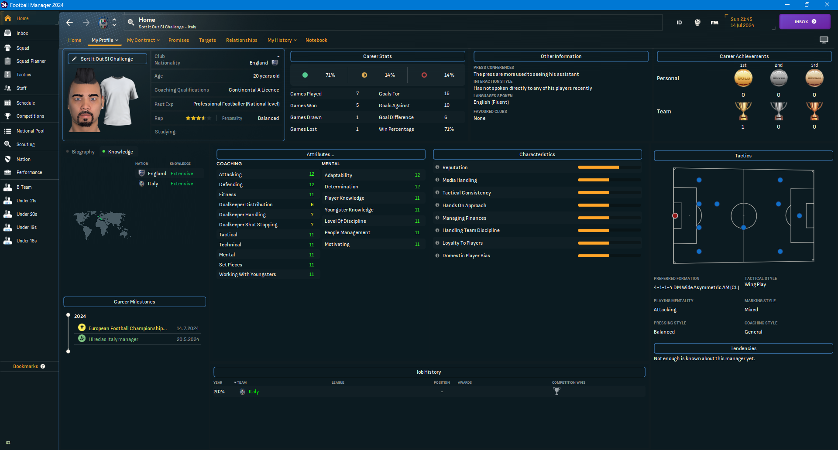Select the Biography radio option
This screenshot has width=838, height=450.
pyautogui.click(x=80, y=152)
